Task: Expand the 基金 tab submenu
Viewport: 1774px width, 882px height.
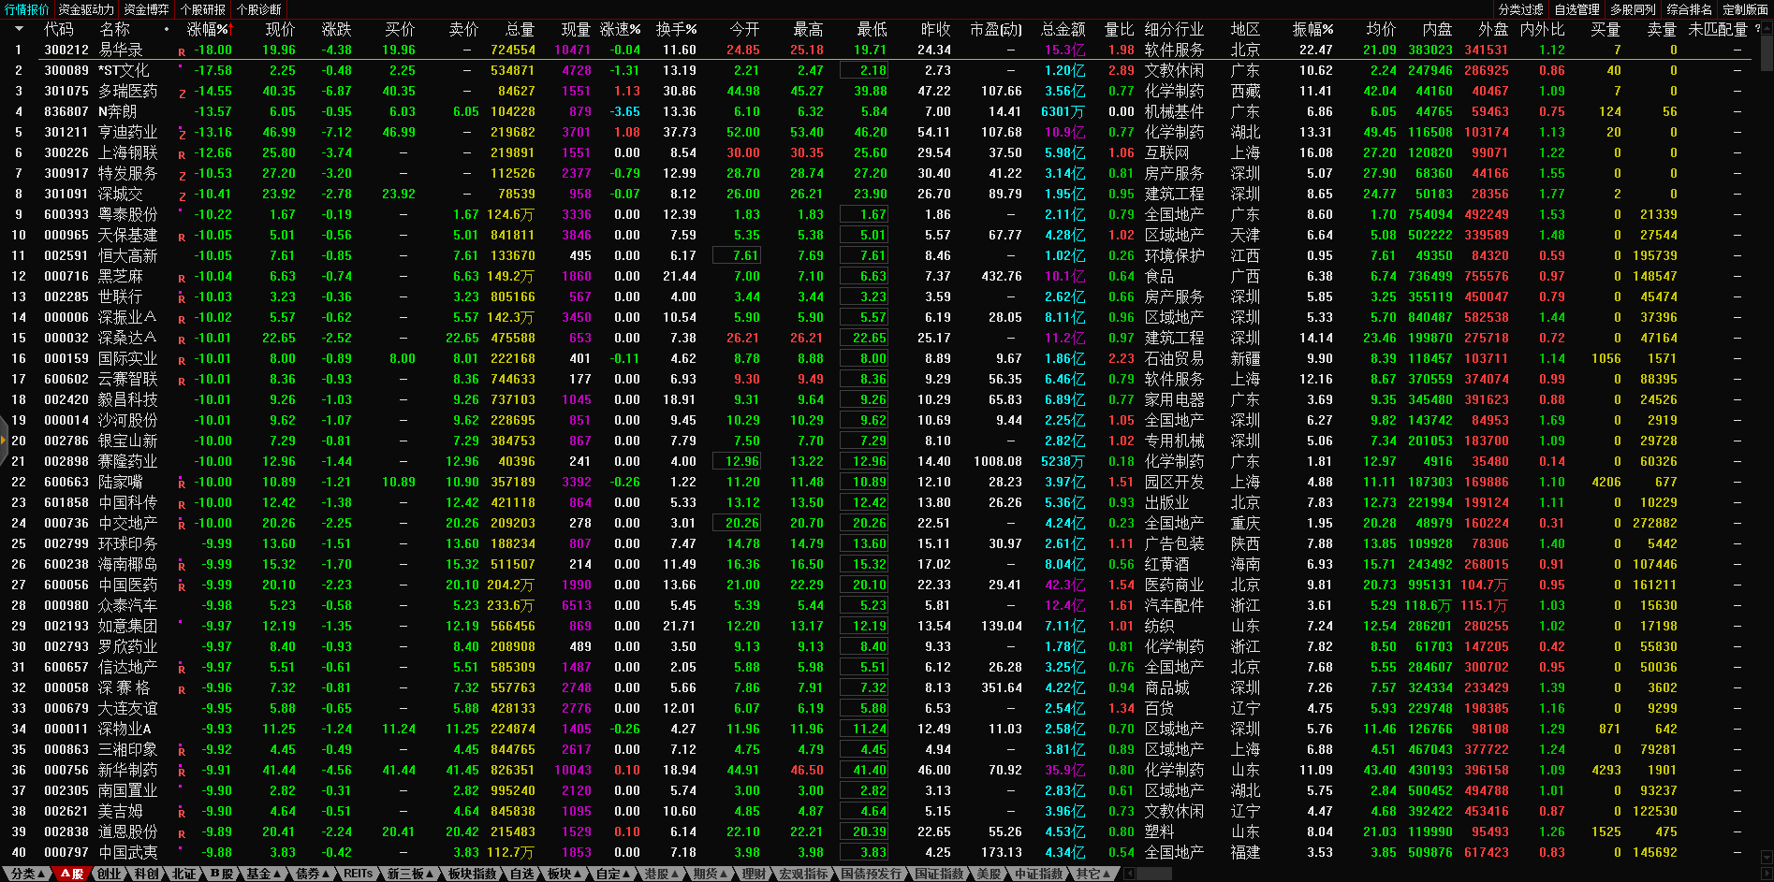Action: click(x=263, y=874)
